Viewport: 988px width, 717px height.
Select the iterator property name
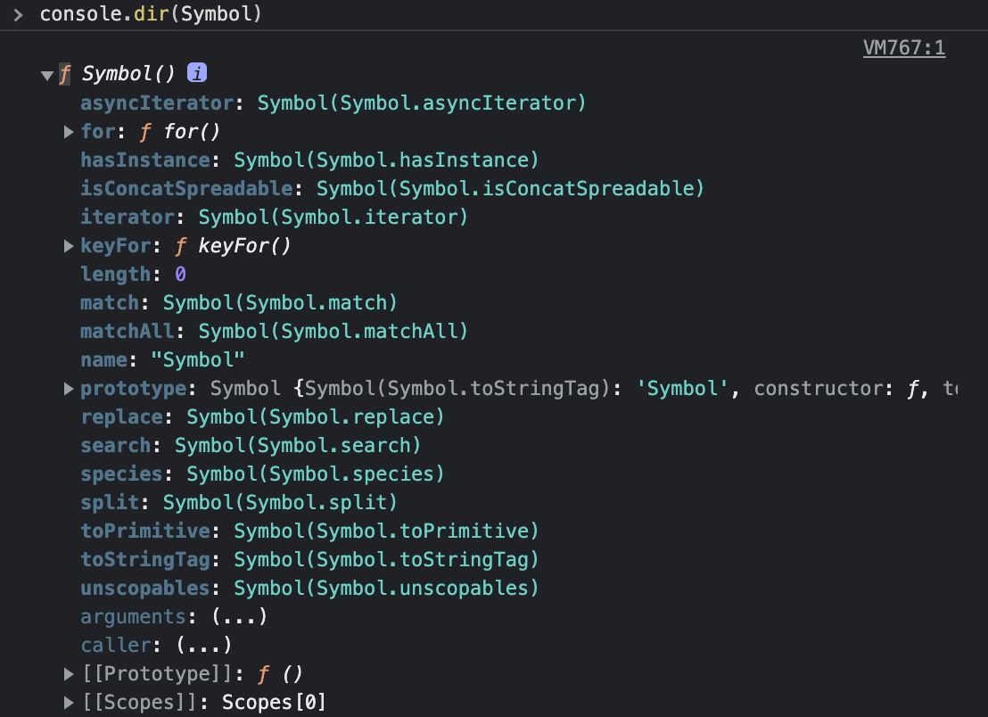click(128, 218)
